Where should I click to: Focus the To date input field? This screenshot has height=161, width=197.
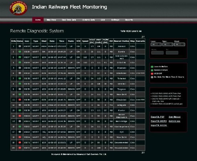tap(172, 53)
